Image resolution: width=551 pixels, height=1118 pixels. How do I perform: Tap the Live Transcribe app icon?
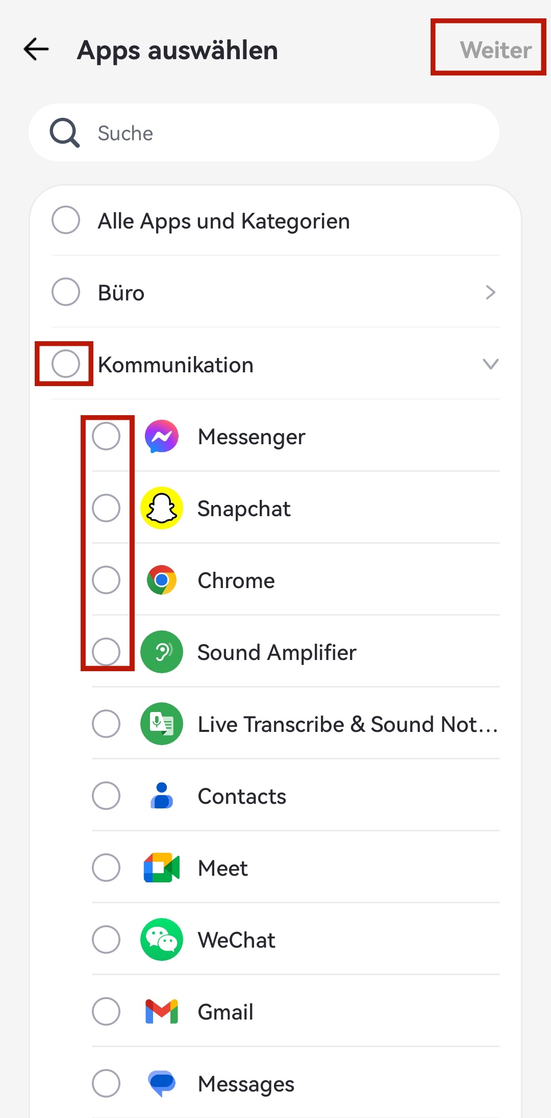[x=162, y=724]
